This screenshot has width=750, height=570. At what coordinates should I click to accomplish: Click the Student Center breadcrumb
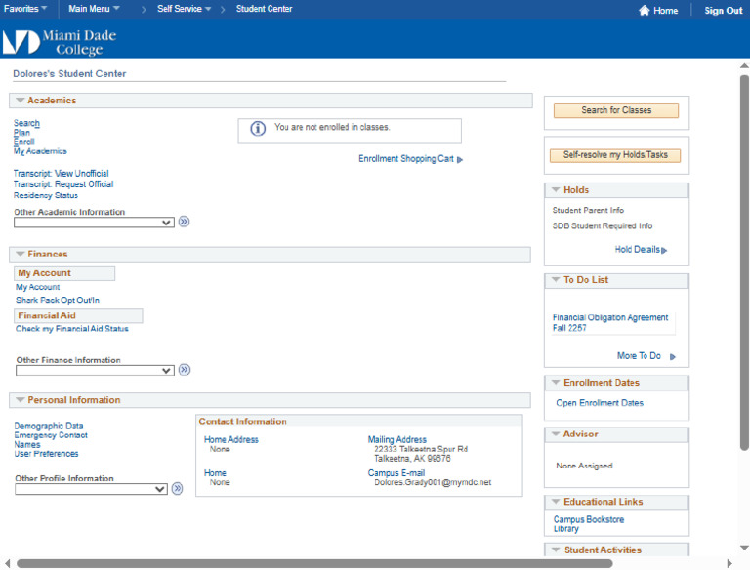coord(264,9)
